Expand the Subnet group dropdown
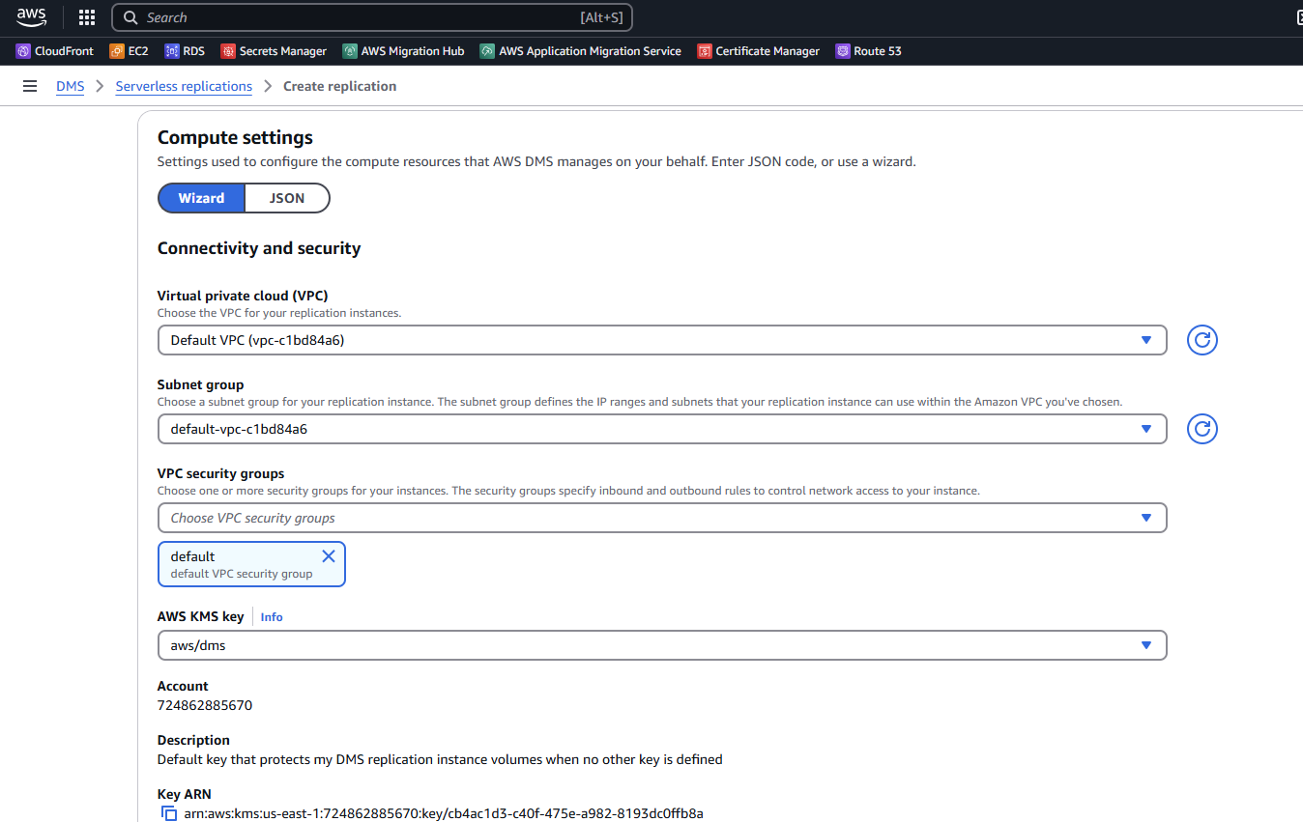 click(661, 429)
